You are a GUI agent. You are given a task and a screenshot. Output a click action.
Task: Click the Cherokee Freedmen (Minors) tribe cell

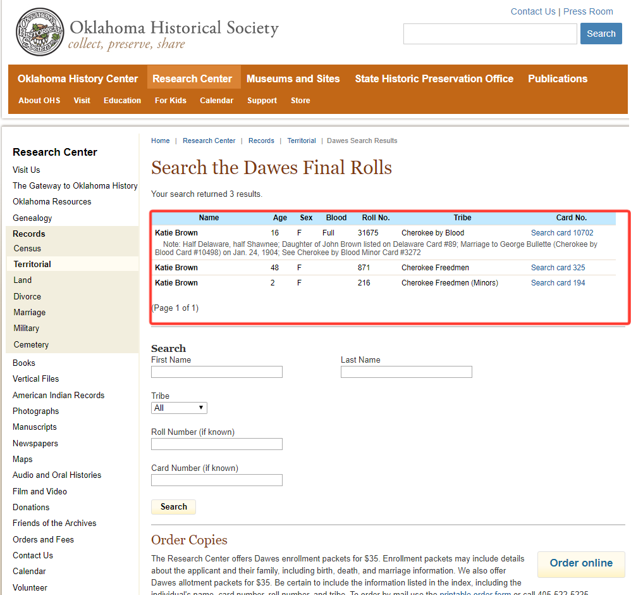[x=450, y=283]
